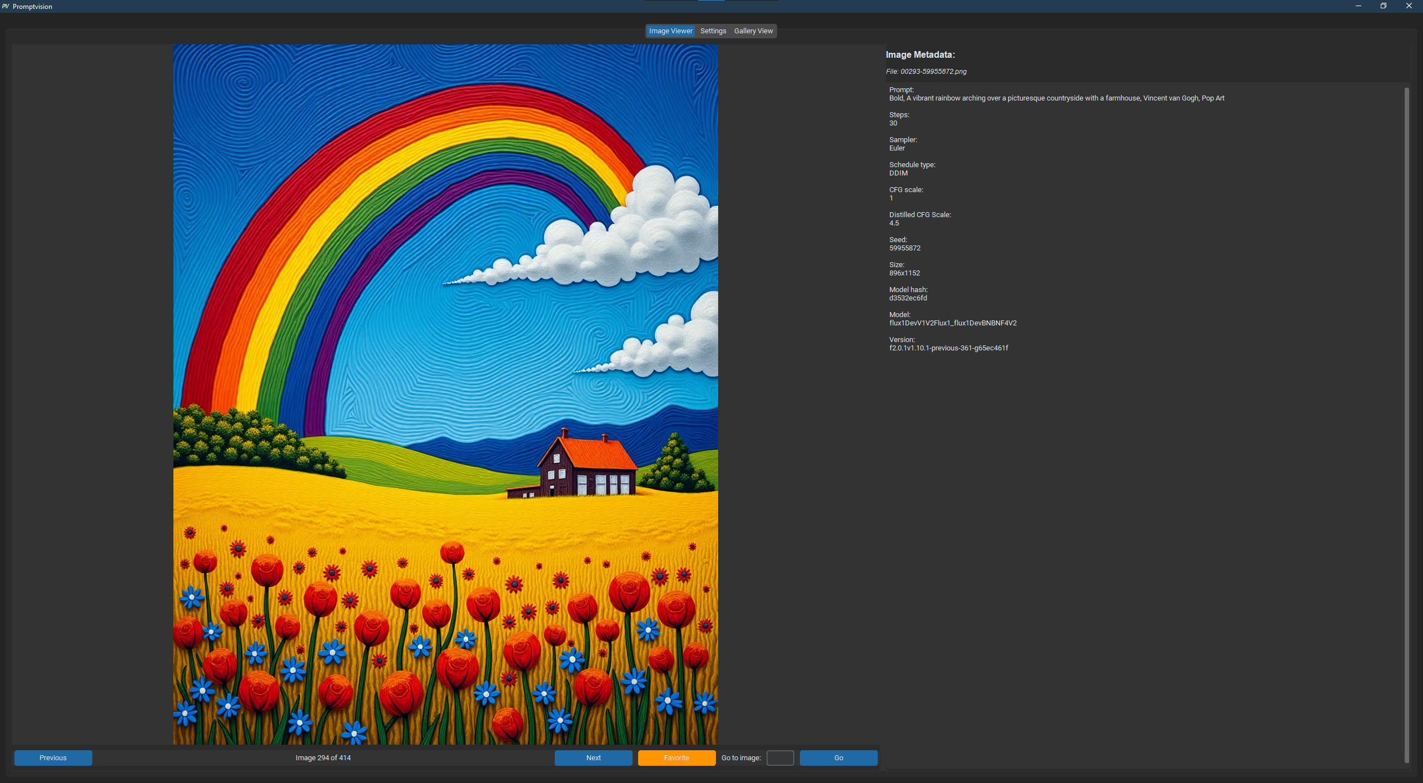The height and width of the screenshot is (783, 1423).
Task: Select the Image Viewer tab
Action: (670, 31)
